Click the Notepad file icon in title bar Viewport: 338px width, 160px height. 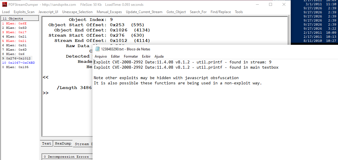pyautogui.click(x=98, y=49)
